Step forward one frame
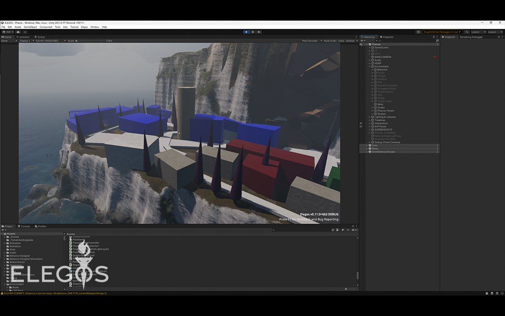 (x=259, y=32)
